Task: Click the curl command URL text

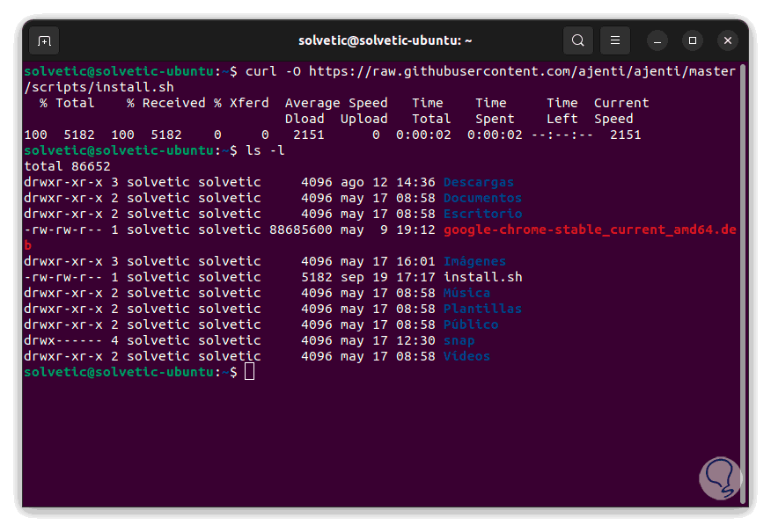Action: pyautogui.click(x=522, y=71)
